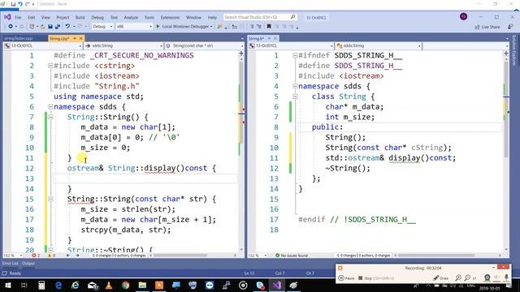The width and height of the screenshot is (520, 292).
Task: Open right editor project scope dropdown
Action: pyautogui.click(x=291, y=45)
